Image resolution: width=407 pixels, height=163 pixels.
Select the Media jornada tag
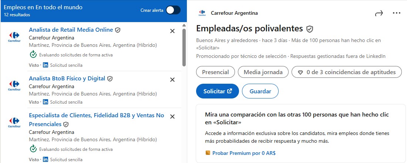pyautogui.click(x=263, y=72)
